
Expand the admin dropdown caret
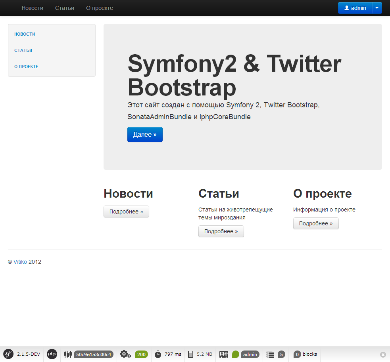click(x=377, y=8)
